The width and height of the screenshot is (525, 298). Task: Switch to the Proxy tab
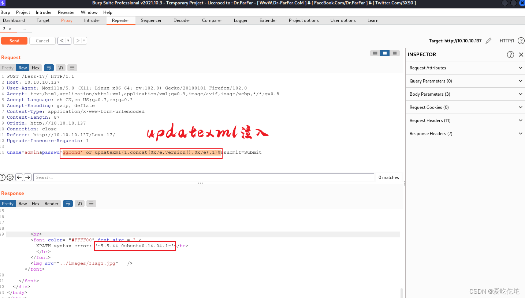pyautogui.click(x=67, y=20)
